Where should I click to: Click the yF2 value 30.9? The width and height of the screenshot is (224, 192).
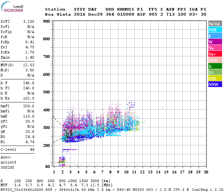coord(30,121)
